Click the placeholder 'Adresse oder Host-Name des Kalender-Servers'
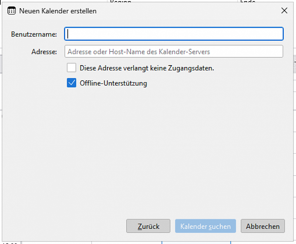 click(x=139, y=51)
